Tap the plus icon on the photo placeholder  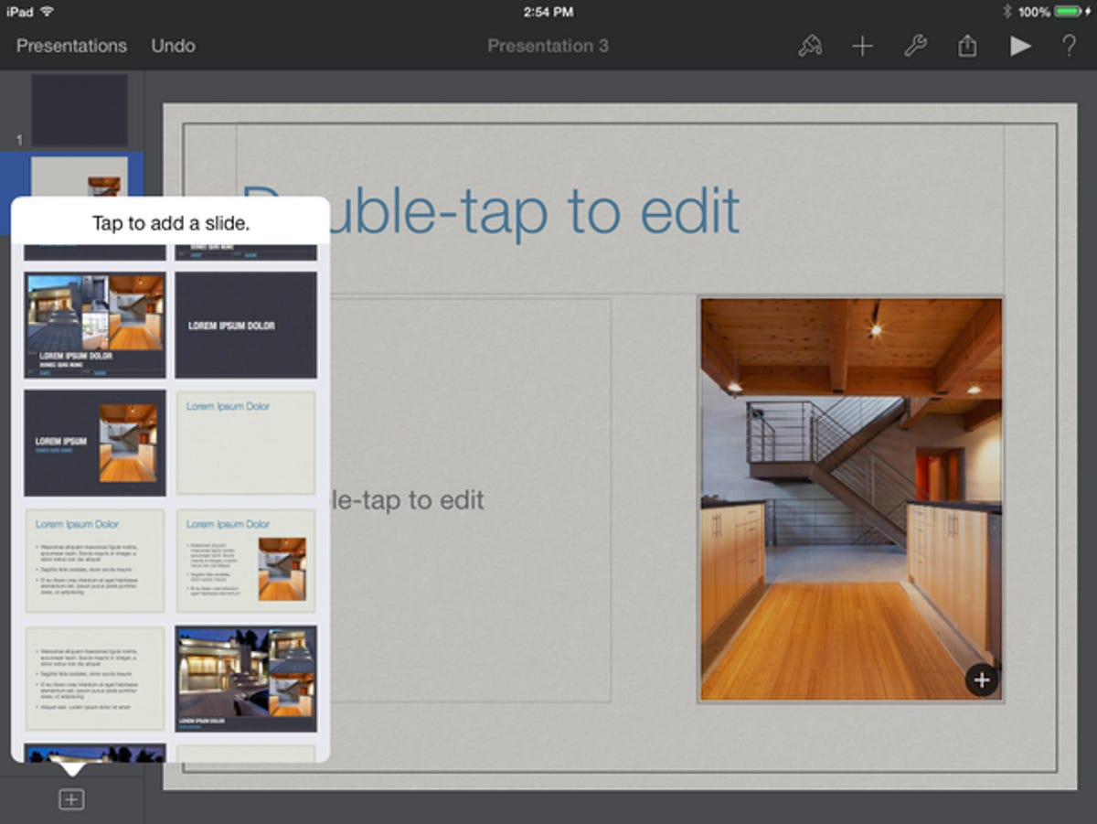coord(982,680)
